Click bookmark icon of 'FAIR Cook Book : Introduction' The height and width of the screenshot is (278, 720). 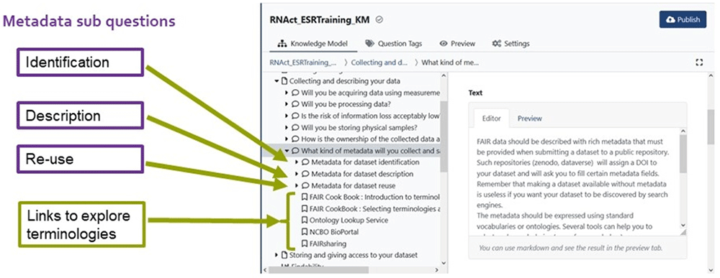point(305,197)
